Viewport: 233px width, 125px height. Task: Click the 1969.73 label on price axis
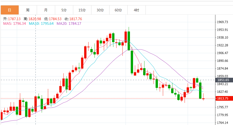(x=222, y=22)
